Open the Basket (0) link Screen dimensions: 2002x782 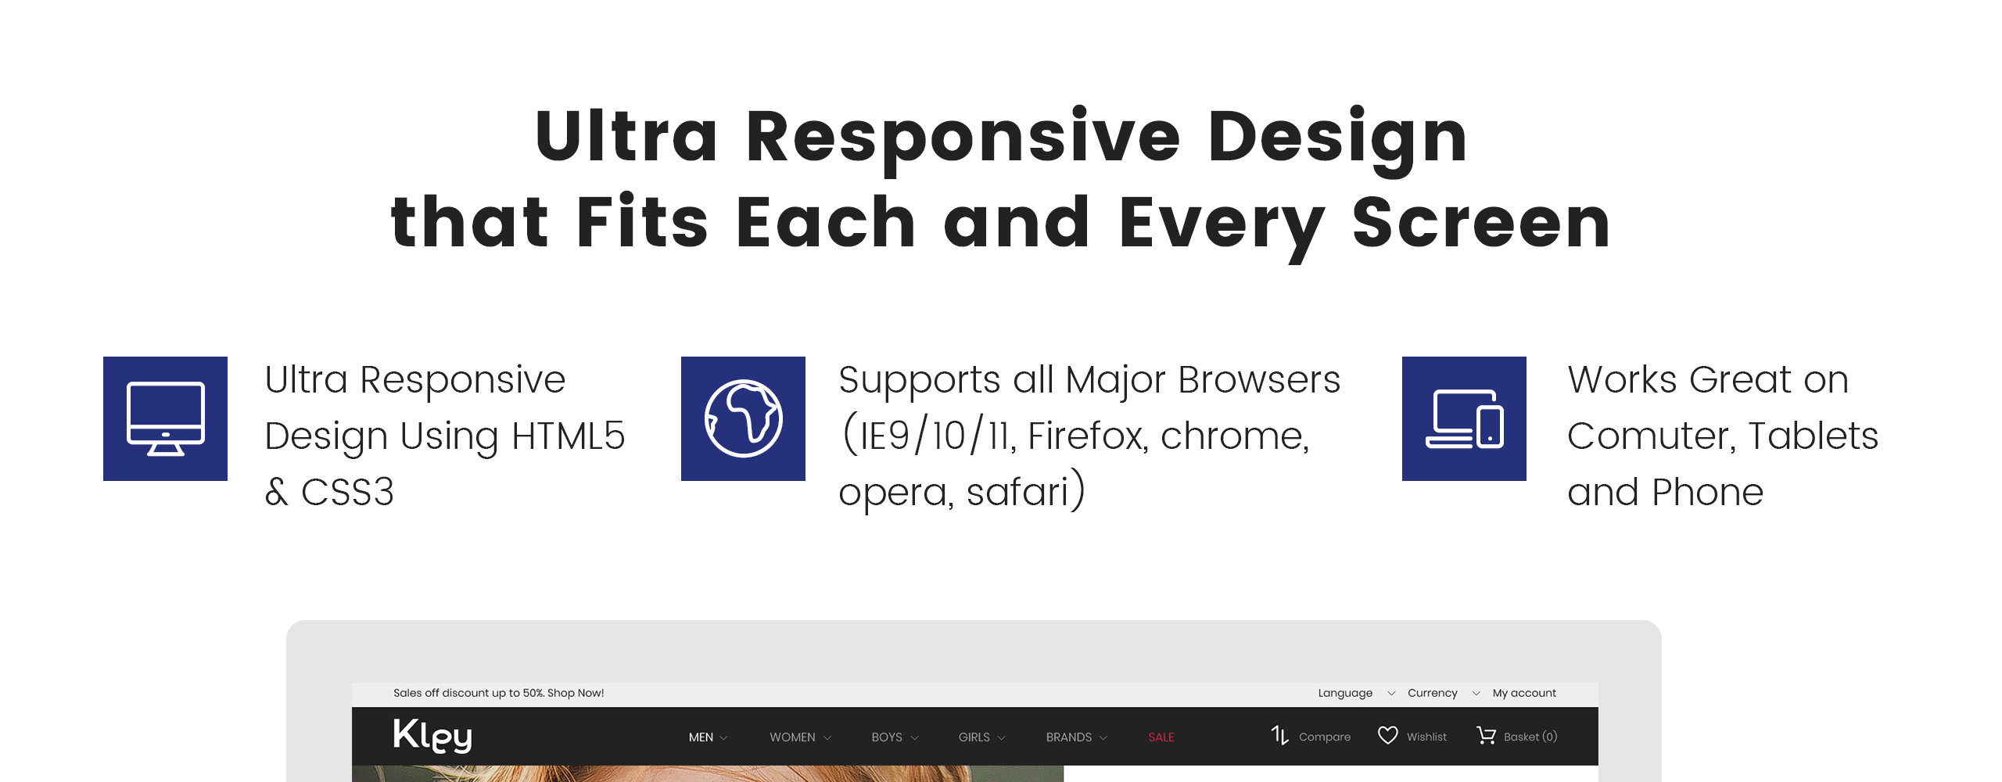1530,737
